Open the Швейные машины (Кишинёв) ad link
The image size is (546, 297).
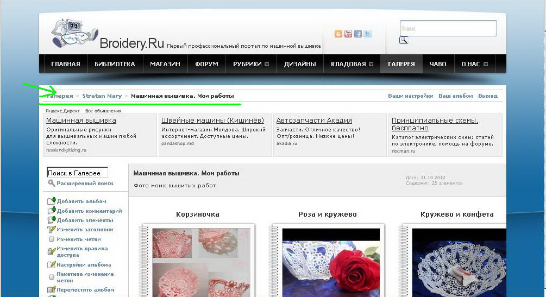(x=212, y=121)
